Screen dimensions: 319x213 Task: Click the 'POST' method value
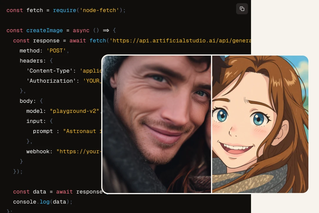[57, 51]
